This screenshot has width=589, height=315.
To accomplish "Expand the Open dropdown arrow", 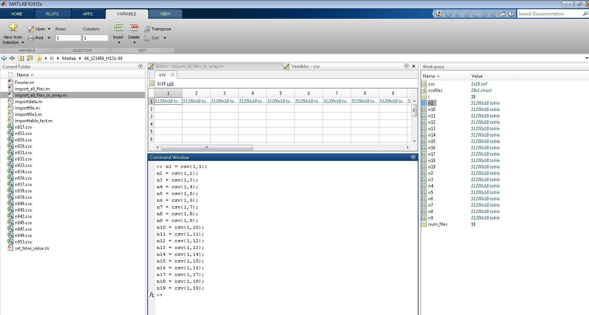I will (49, 29).
